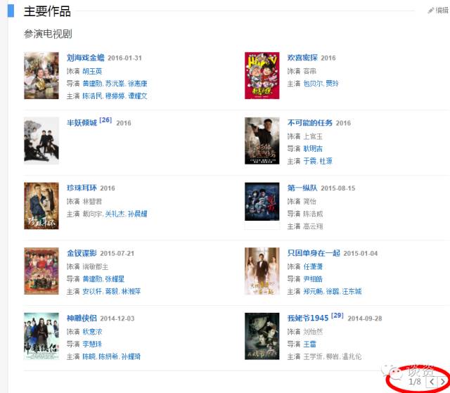This screenshot has width=450, height=393.
Task: Open reference 29 citation link
Action: pos(337,316)
